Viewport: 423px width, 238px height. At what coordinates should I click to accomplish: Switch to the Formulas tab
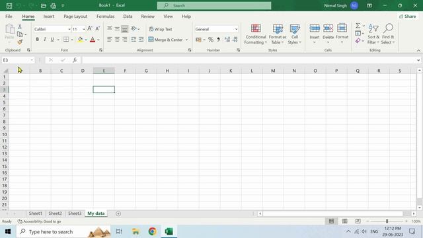pos(106,16)
